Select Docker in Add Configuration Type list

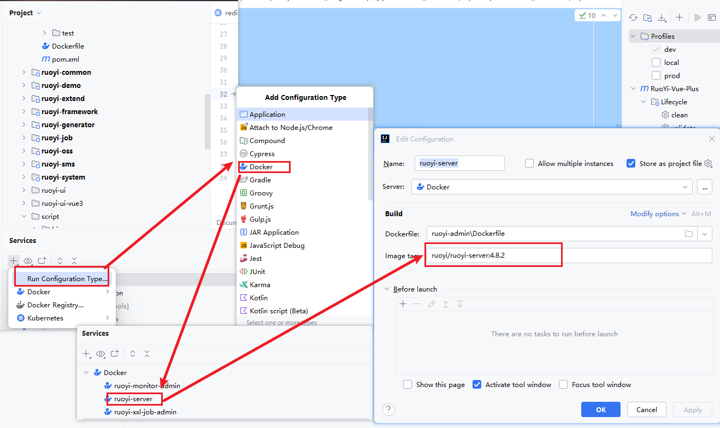pos(303,167)
